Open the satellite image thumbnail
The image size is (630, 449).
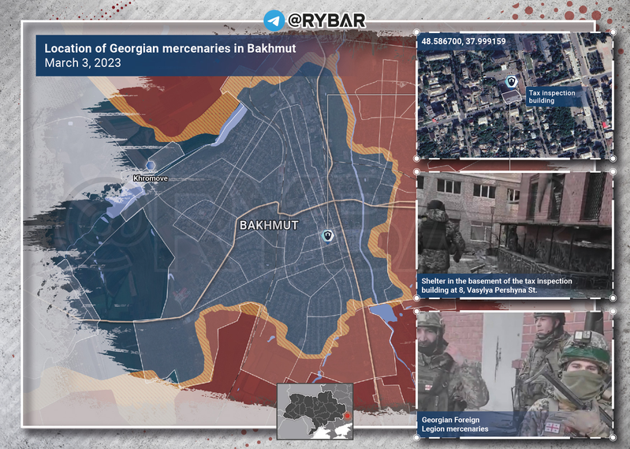tap(514, 95)
